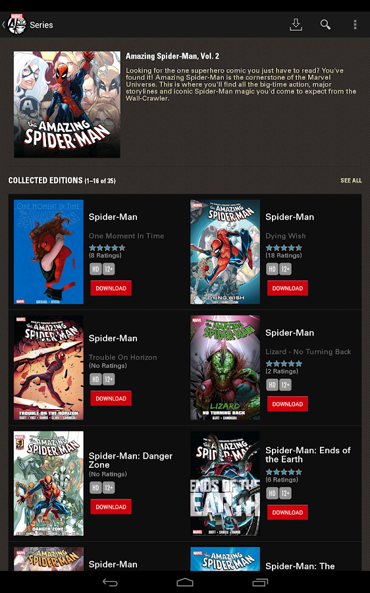Tap the 12+ age badge under Dying Wish

pyautogui.click(x=285, y=269)
